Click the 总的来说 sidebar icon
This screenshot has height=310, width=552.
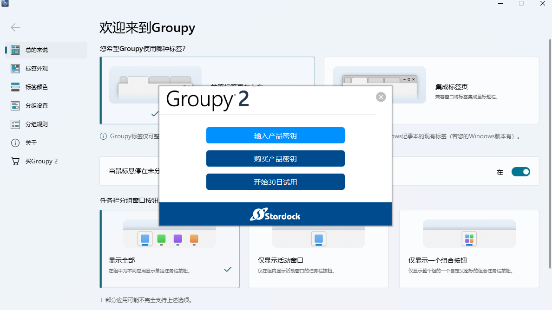click(x=15, y=50)
